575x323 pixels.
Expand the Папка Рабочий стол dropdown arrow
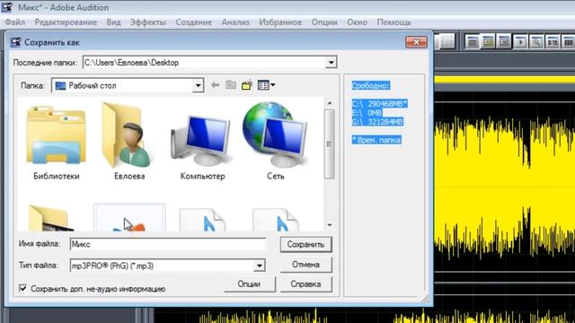(x=198, y=86)
